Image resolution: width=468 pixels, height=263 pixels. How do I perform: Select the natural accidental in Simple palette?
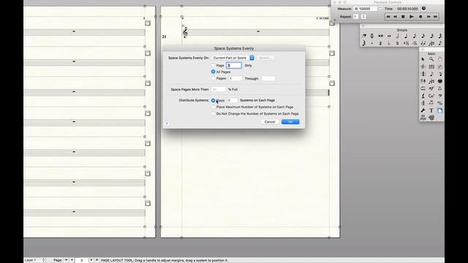(398, 44)
